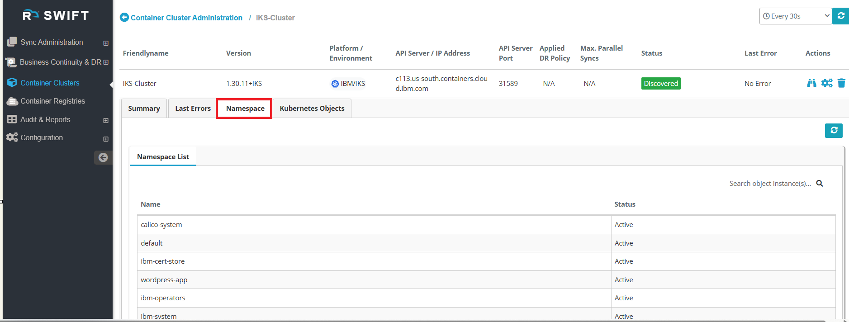Screen dimensions: 849x322
Task: Click the Container Clusters cube icon
Action: [x=12, y=83]
